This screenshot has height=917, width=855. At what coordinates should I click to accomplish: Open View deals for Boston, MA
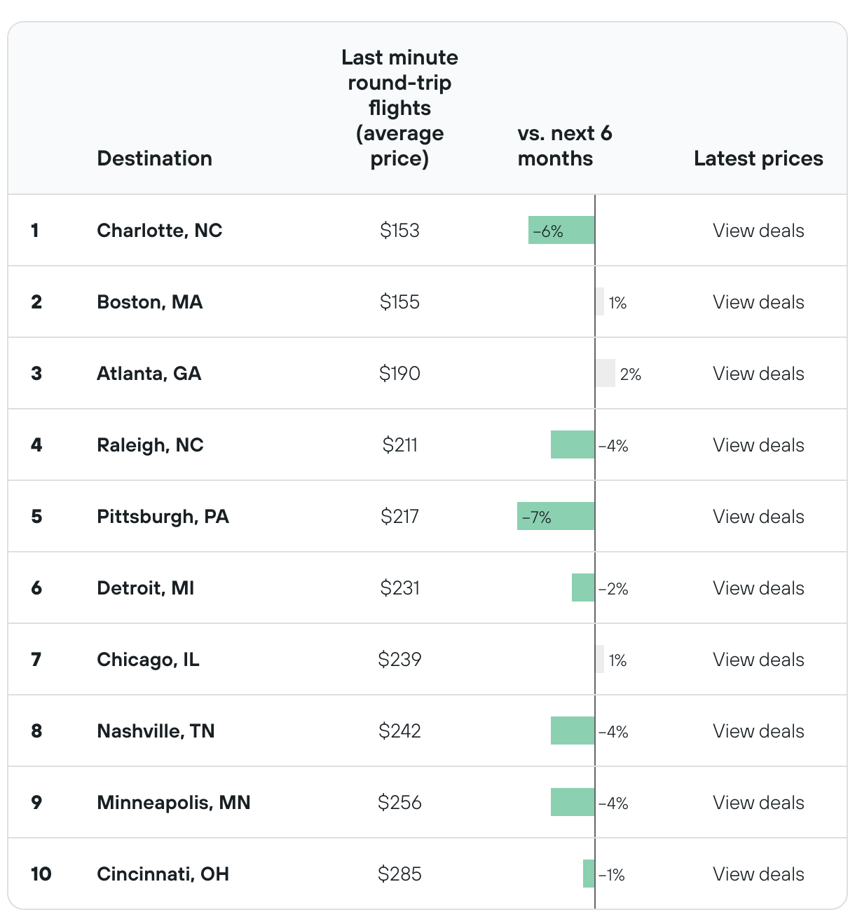point(758,302)
